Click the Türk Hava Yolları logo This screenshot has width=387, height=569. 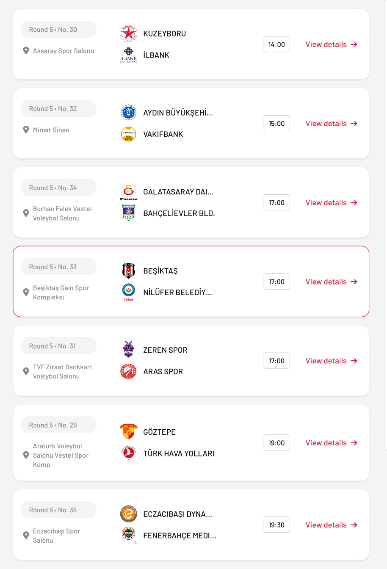(128, 453)
